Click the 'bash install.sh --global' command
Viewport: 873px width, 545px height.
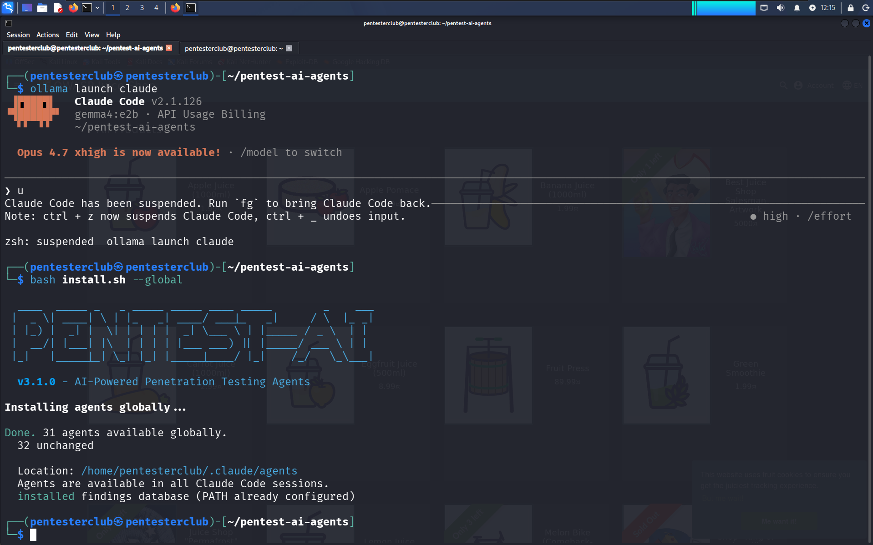click(x=107, y=280)
